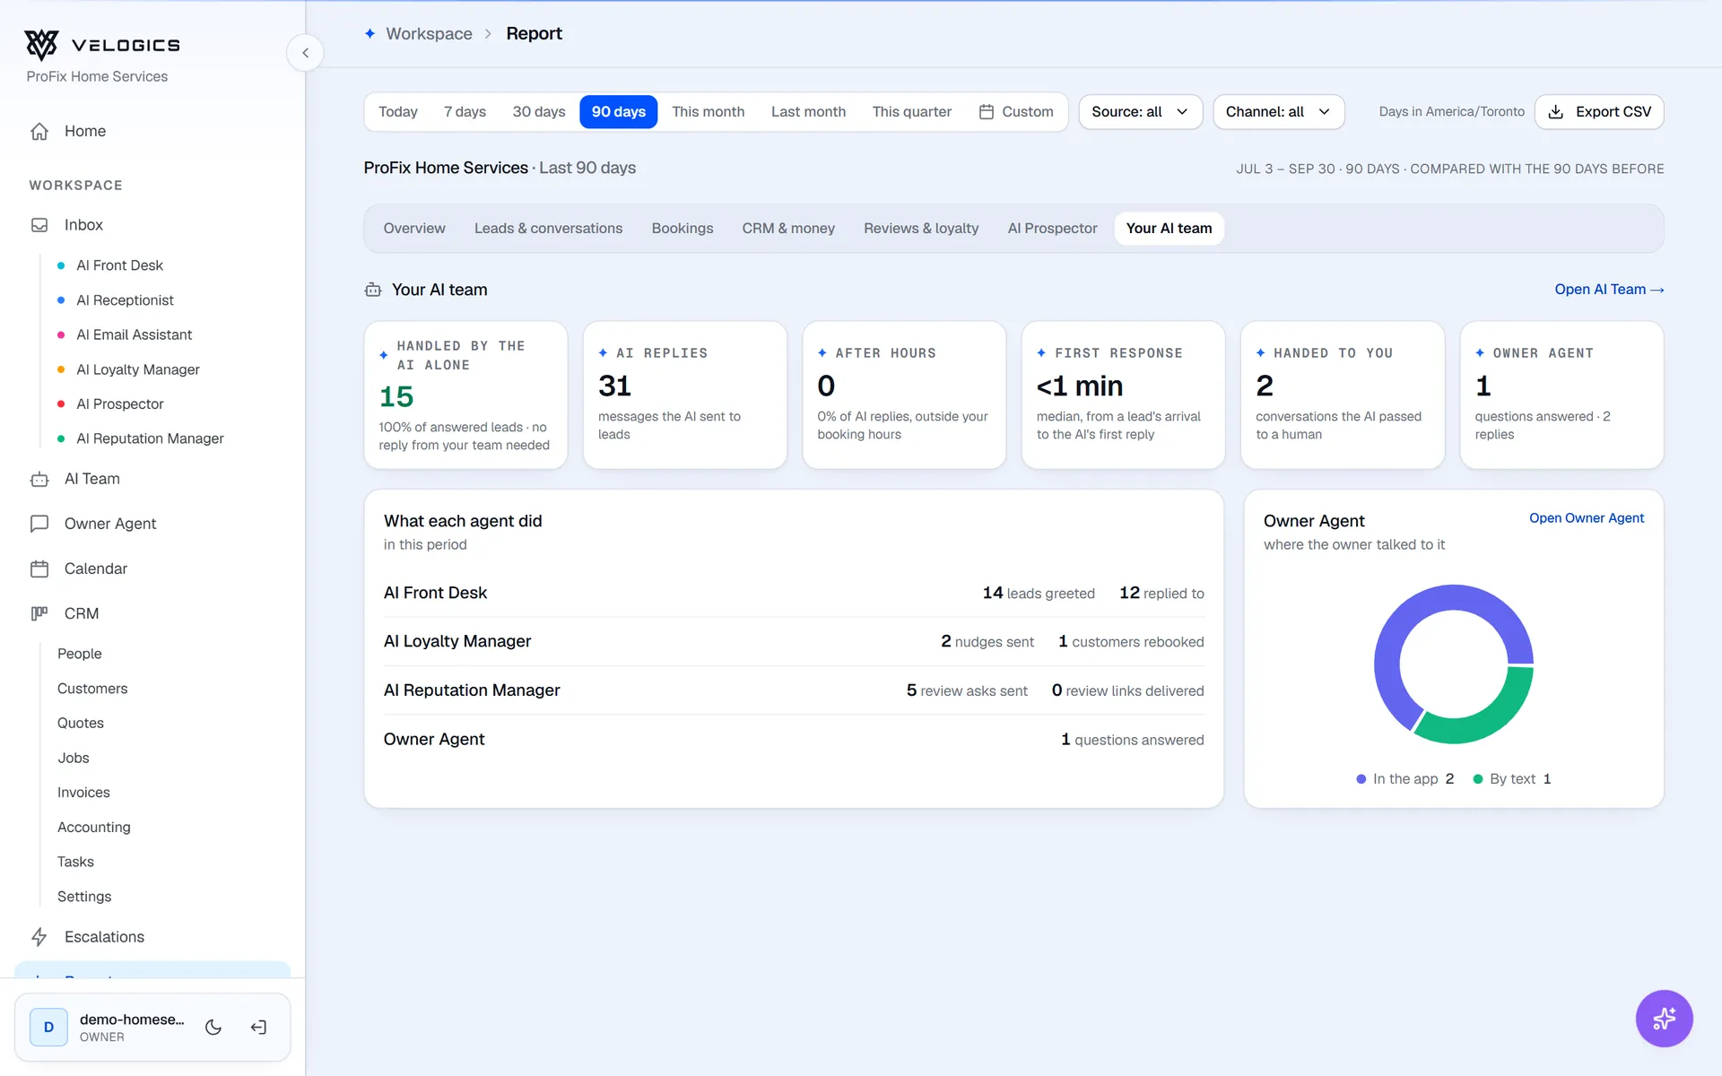Click the Velogics logo icon
The image size is (1722, 1076).
pyautogui.click(x=41, y=45)
